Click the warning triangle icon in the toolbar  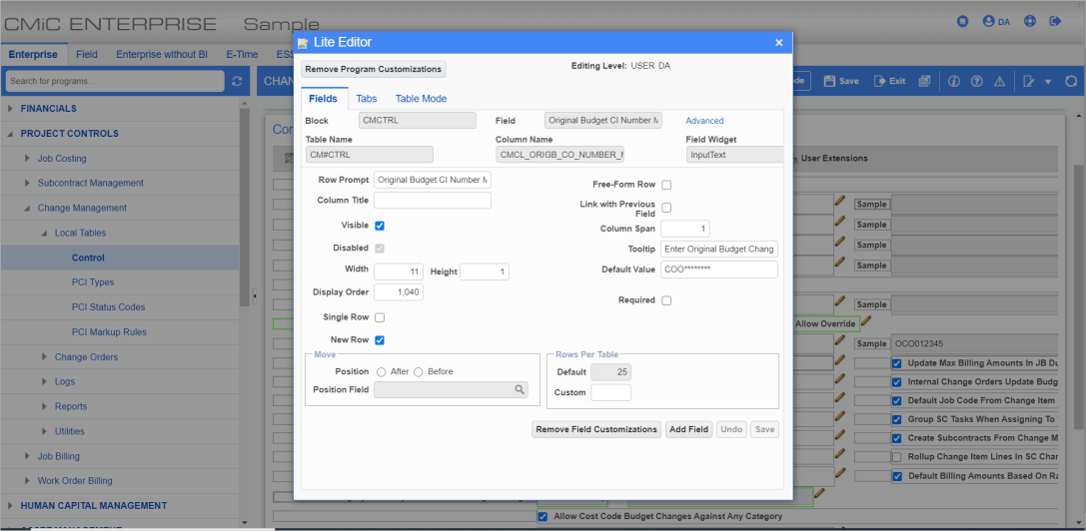(999, 81)
